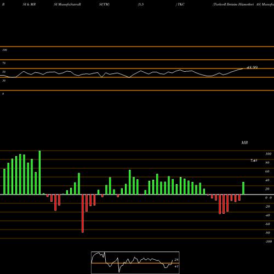
Task: Click the RSI value label 48.99
Action: (x=252, y=67)
